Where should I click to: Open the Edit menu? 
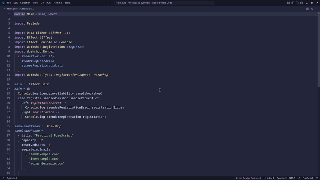(15, 3)
